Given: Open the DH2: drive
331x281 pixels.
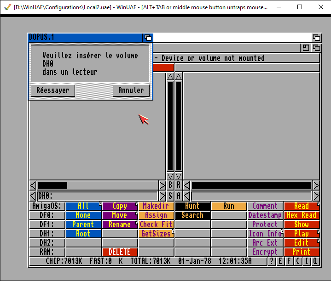Looking at the screenshot, I should 47,243.
